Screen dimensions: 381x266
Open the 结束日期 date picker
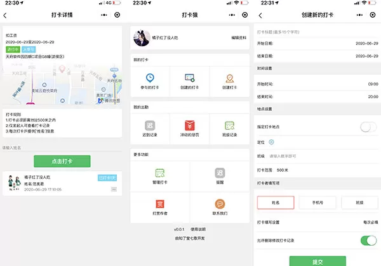click(317, 56)
